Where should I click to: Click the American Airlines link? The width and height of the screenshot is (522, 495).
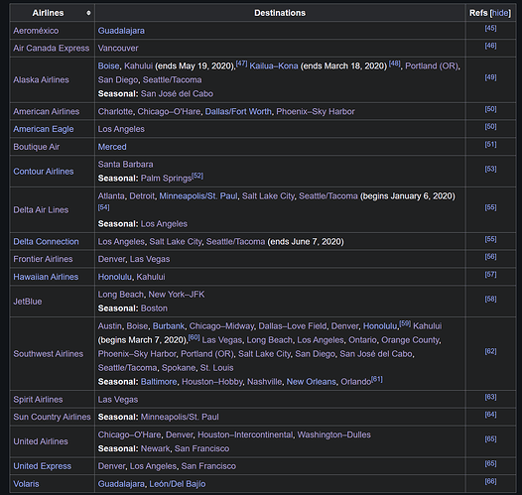(x=47, y=111)
